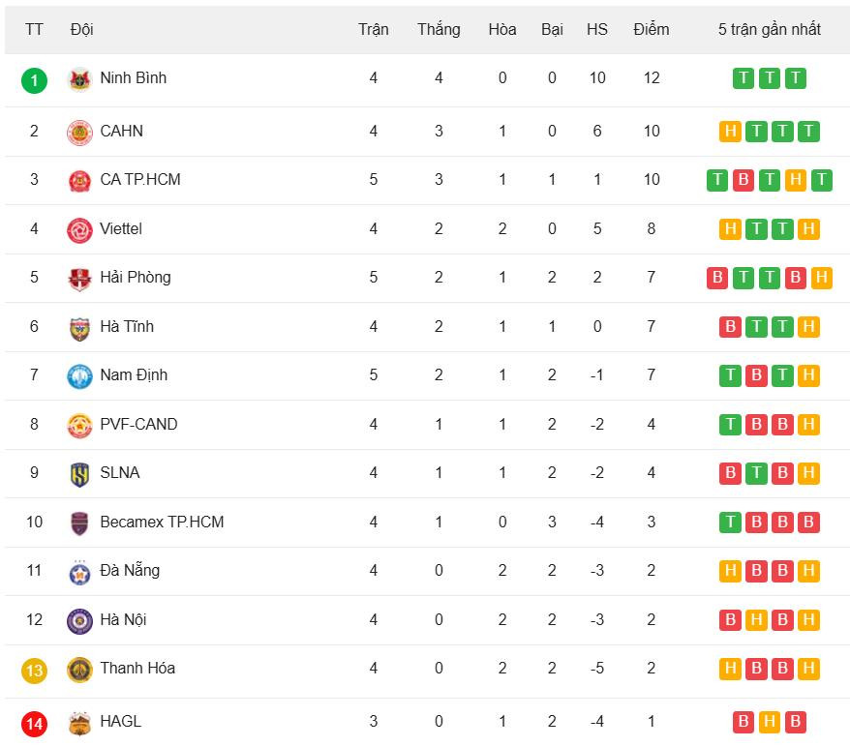The image size is (850, 747).
Task: Click the HS column header
Action: [x=597, y=29]
